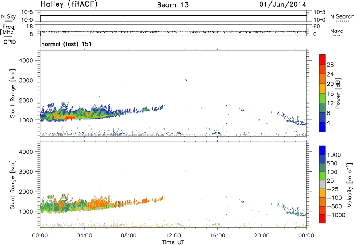Viewport: 354px width, 245px height.
Task: Click the "08:00" time tick label
Action: click(x=128, y=236)
